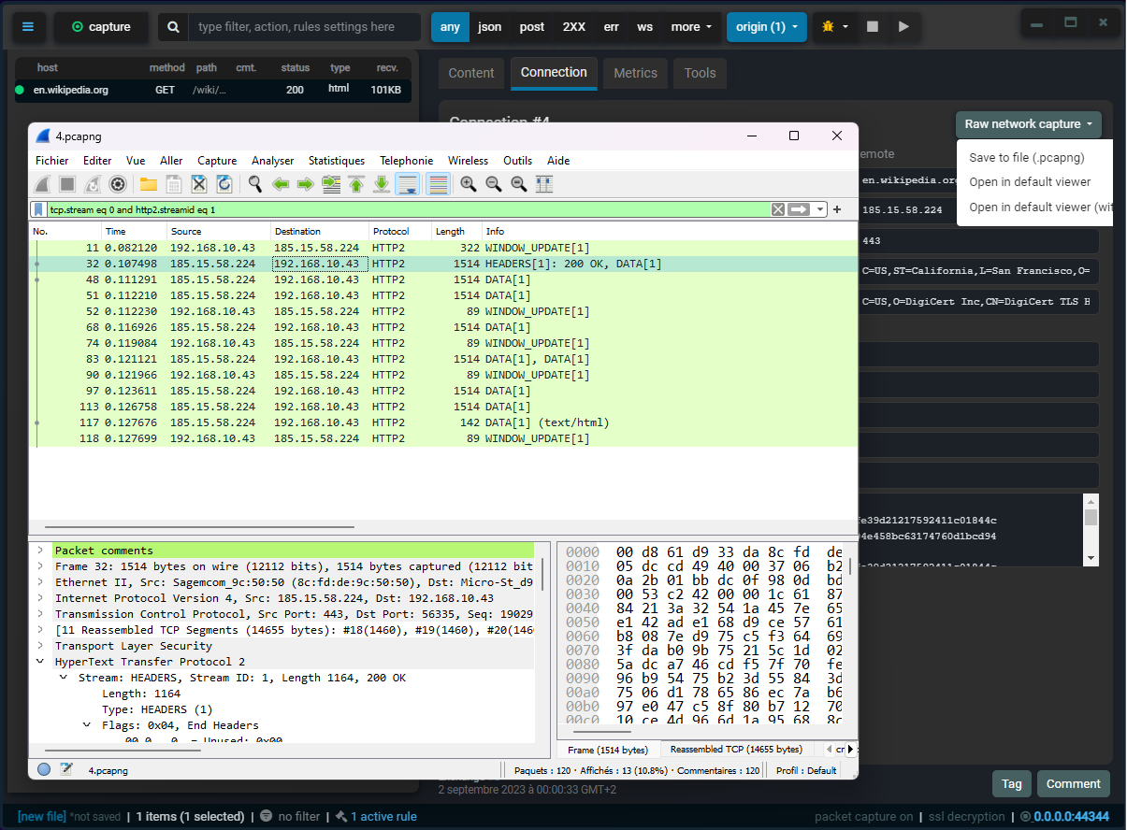Collapse the HyperText Transfer Protocol 2 node

point(40,662)
